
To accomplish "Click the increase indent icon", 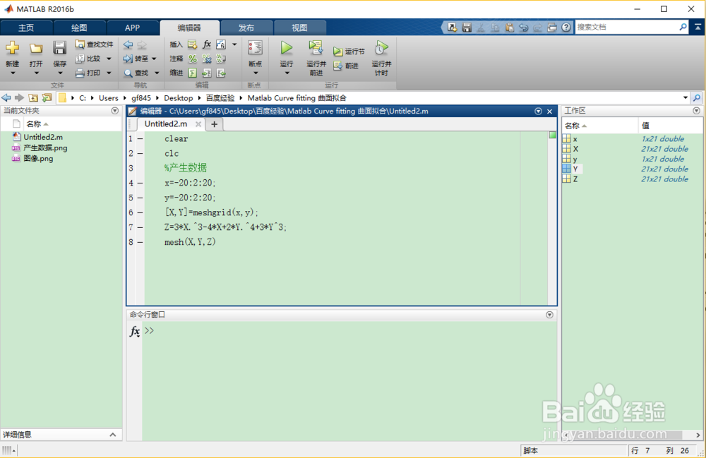I will click(207, 73).
